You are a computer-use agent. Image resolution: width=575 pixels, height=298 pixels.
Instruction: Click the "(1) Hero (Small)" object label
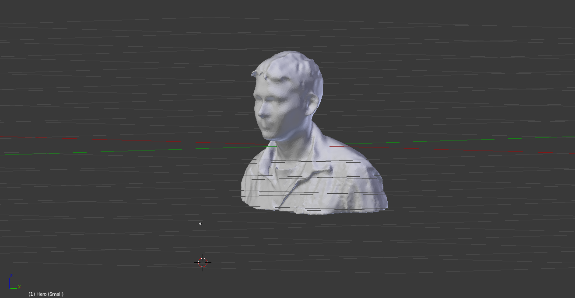click(x=46, y=294)
